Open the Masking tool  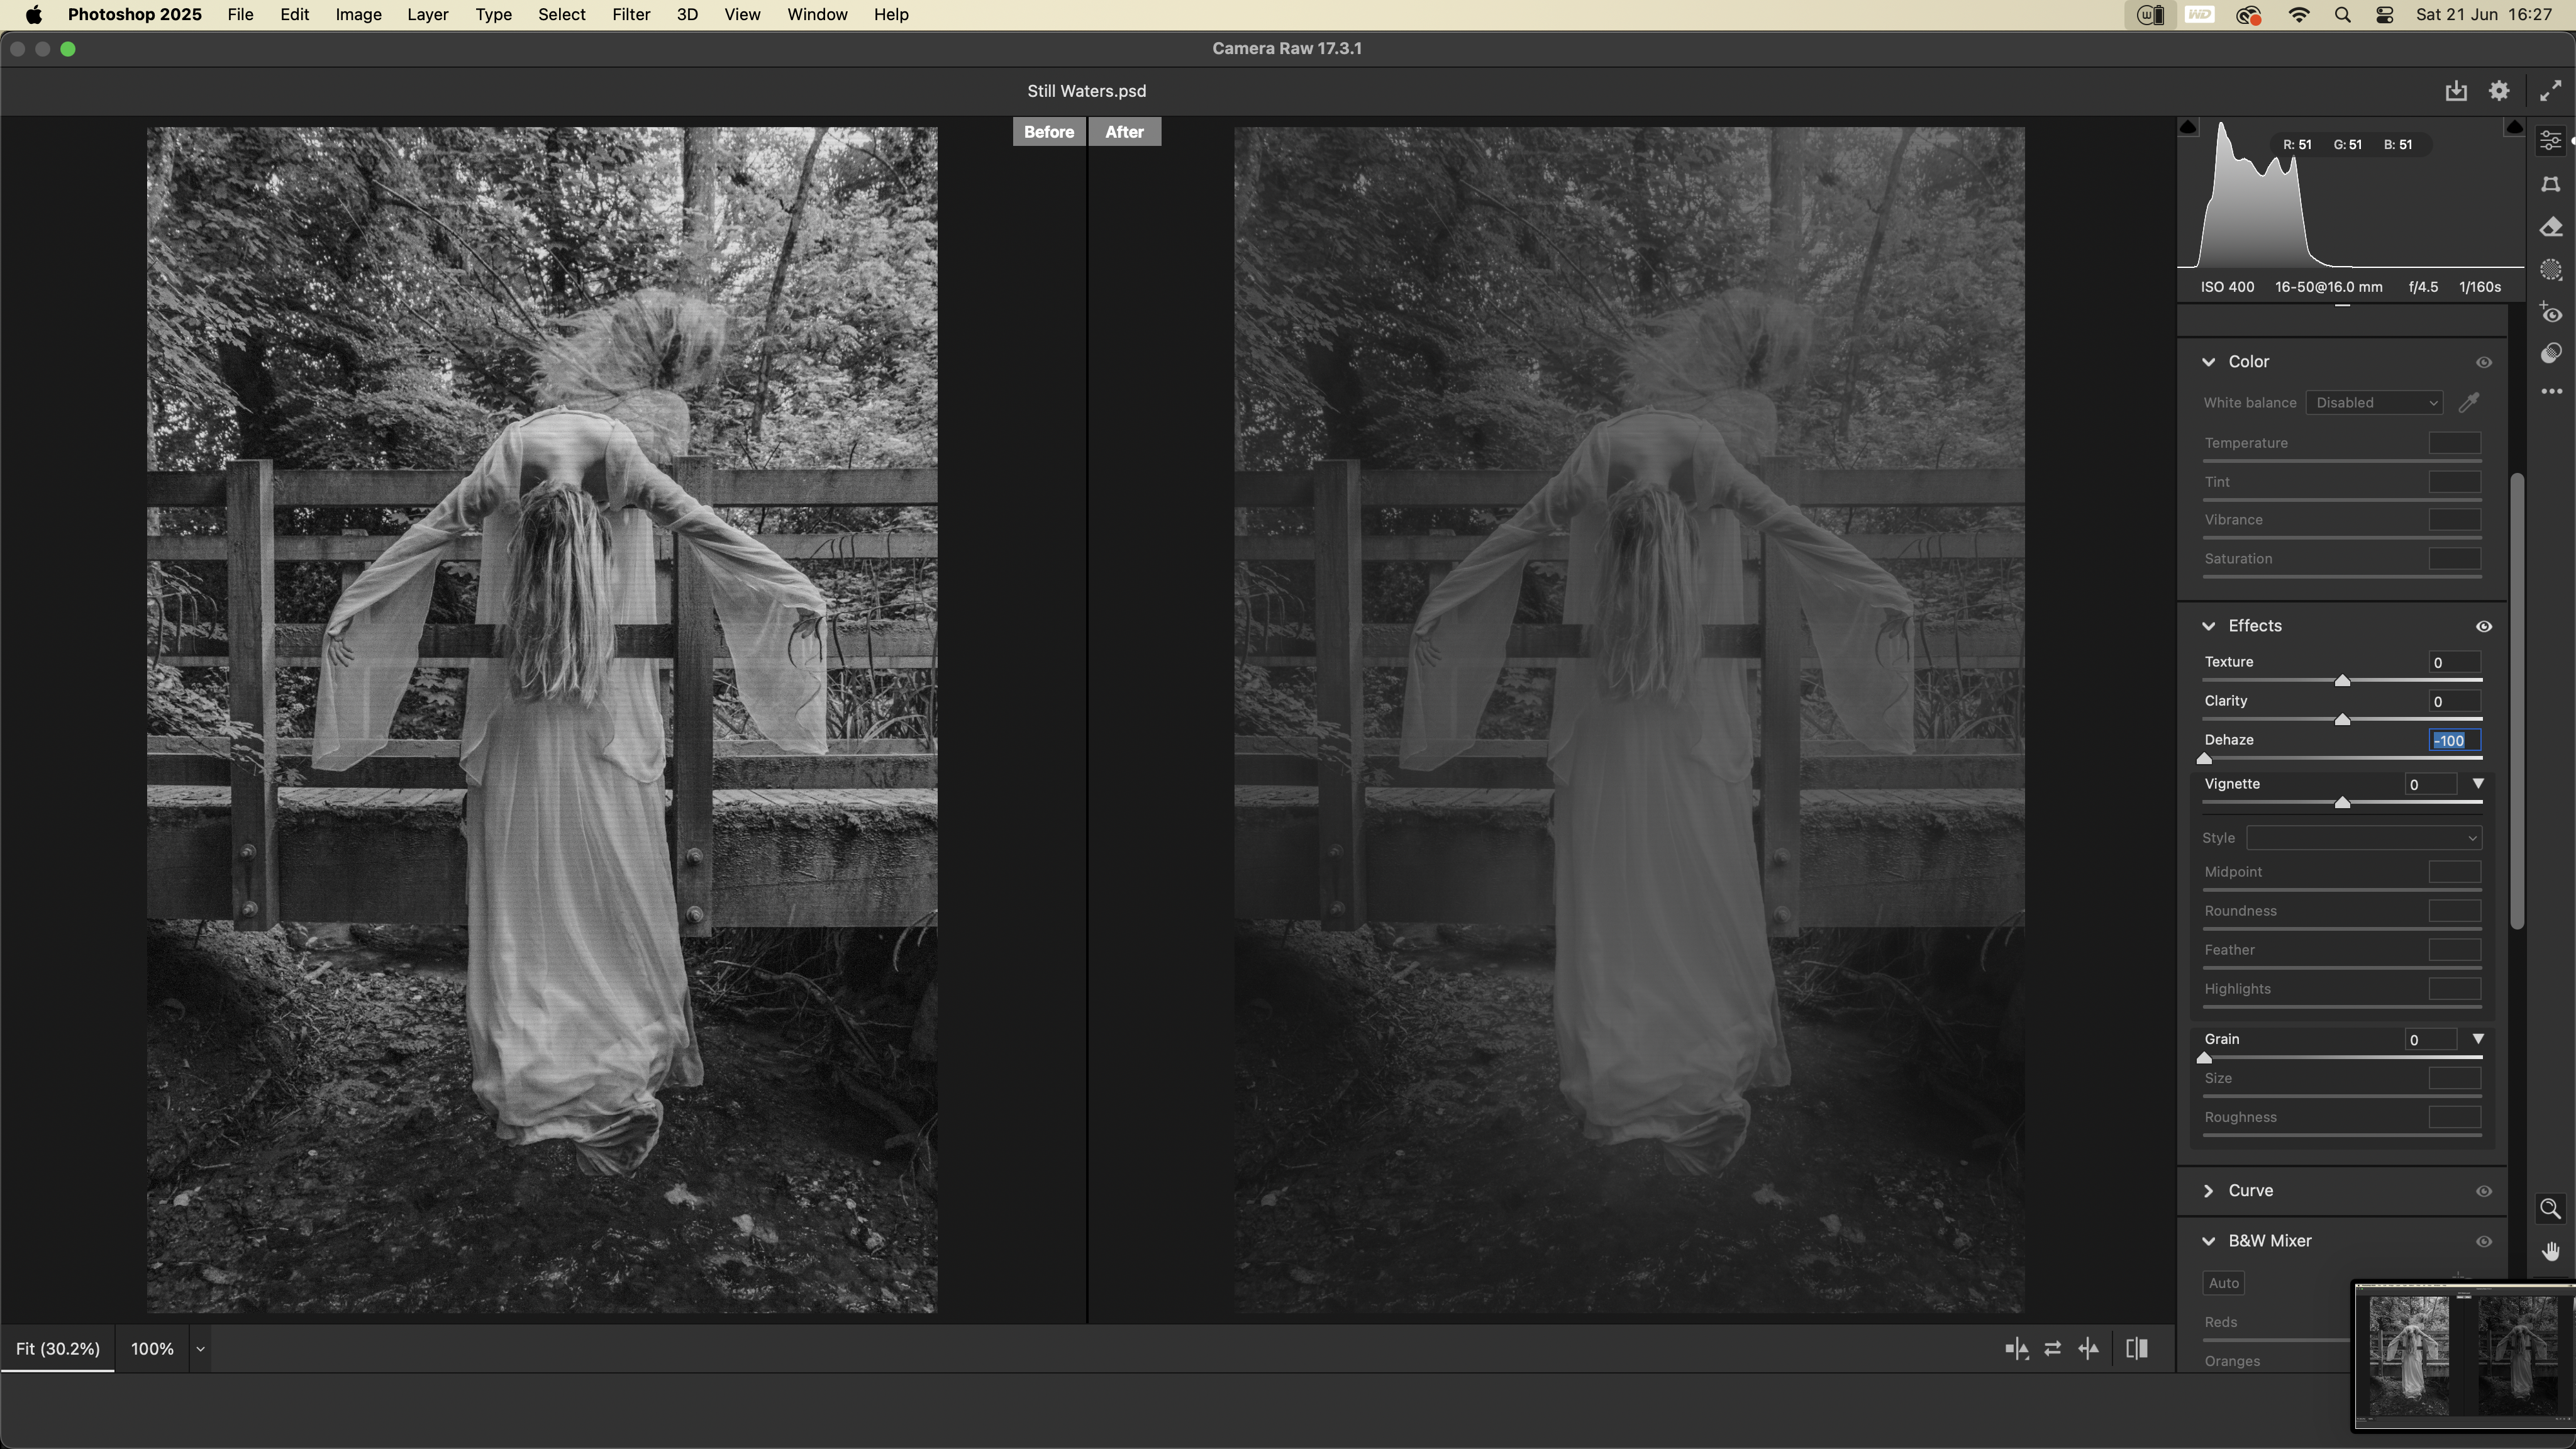pyautogui.click(x=2551, y=270)
